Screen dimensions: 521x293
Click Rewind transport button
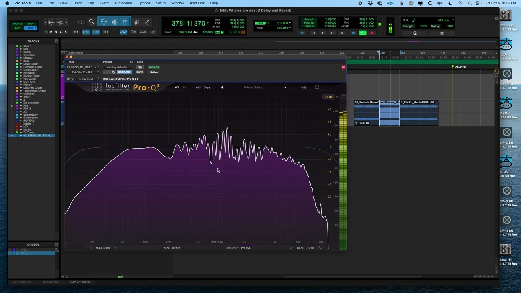pos(323,33)
